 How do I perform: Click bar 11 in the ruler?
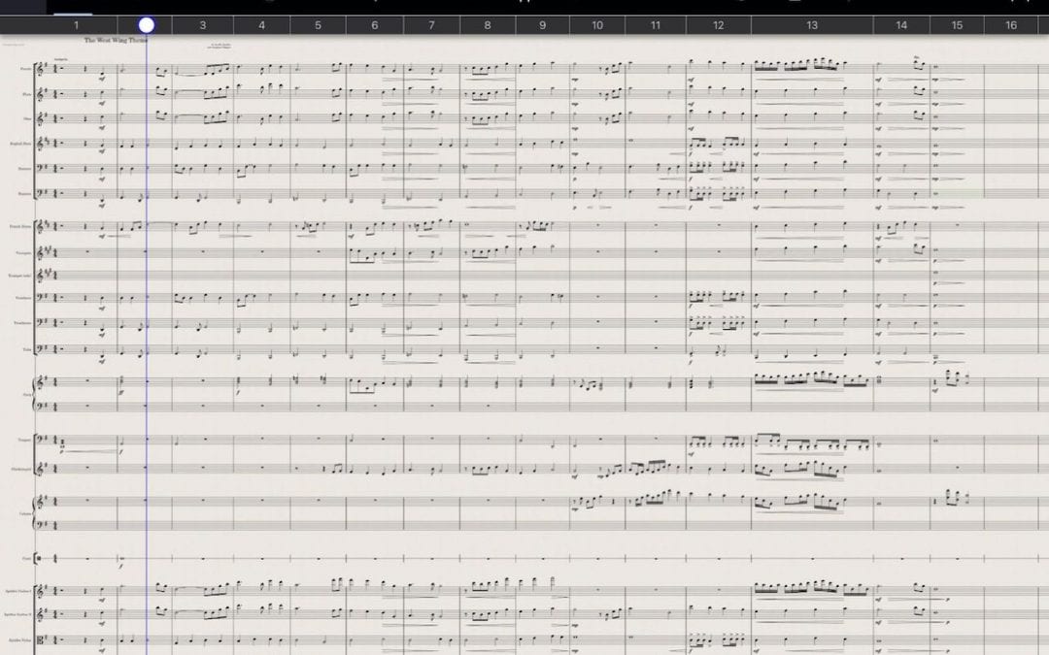click(x=656, y=25)
